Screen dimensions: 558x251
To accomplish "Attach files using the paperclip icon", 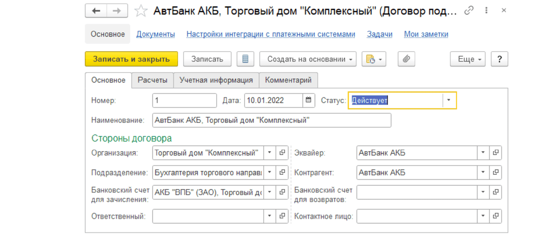I will tap(406, 59).
